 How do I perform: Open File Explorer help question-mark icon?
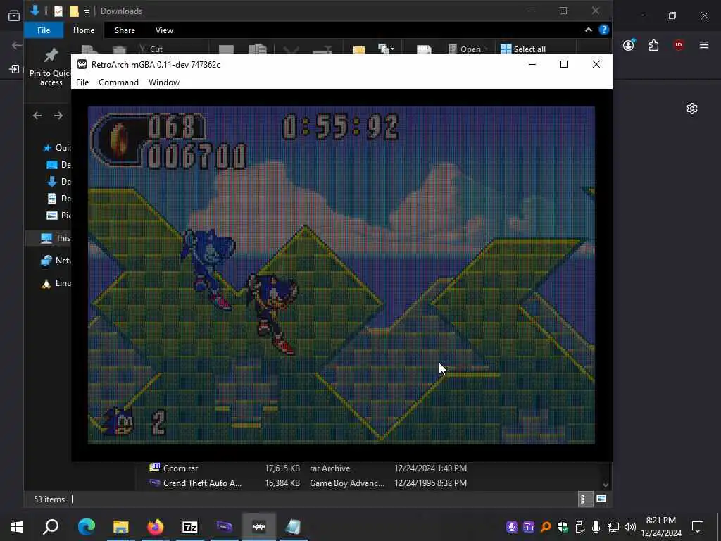pyautogui.click(x=603, y=30)
